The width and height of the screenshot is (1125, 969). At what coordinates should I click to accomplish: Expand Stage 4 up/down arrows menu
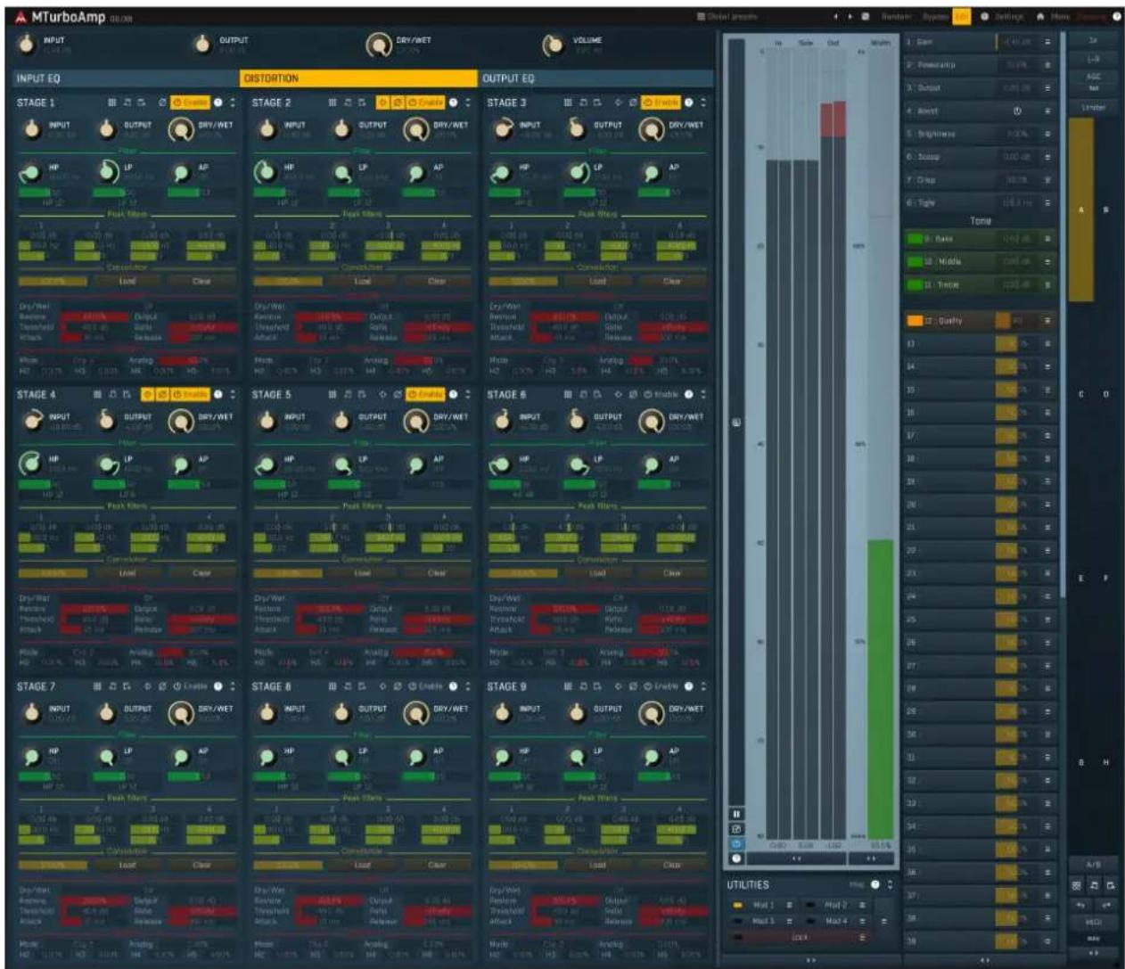233,394
